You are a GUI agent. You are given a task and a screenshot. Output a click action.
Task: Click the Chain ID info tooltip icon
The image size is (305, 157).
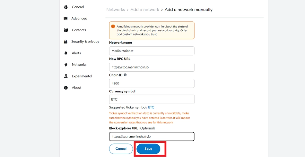pos(125,75)
